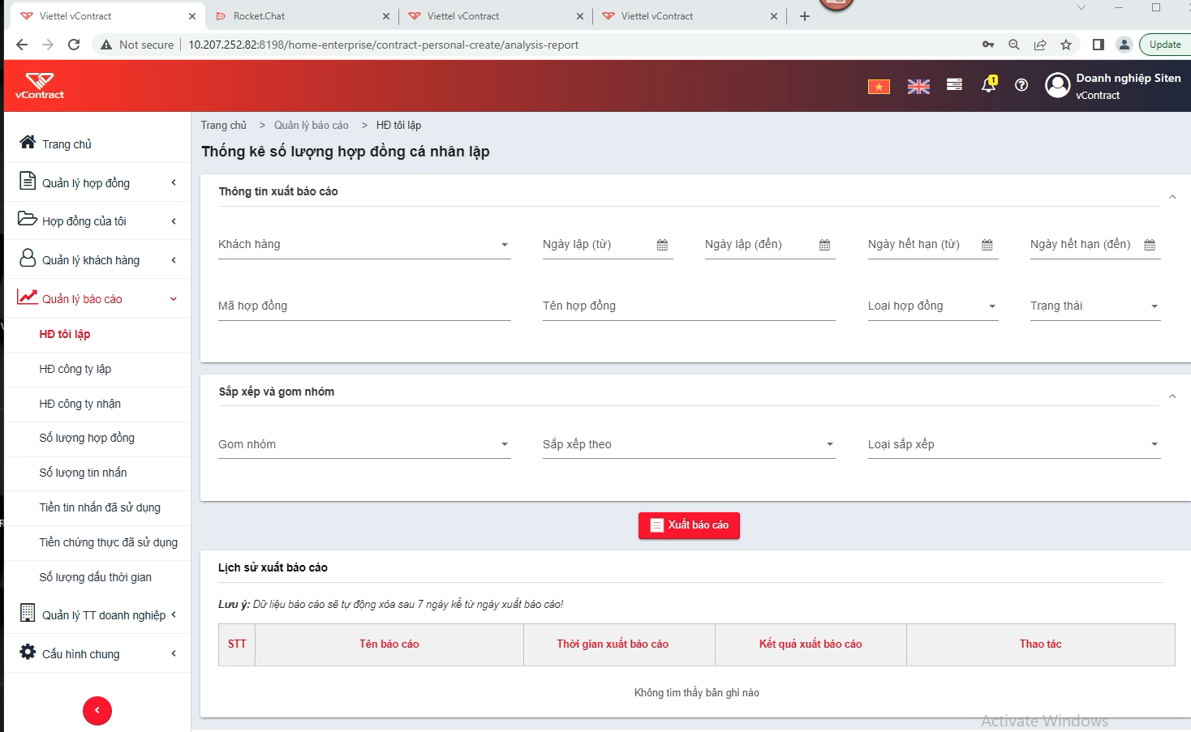Click the Mã hợp đồng input field

point(364,306)
